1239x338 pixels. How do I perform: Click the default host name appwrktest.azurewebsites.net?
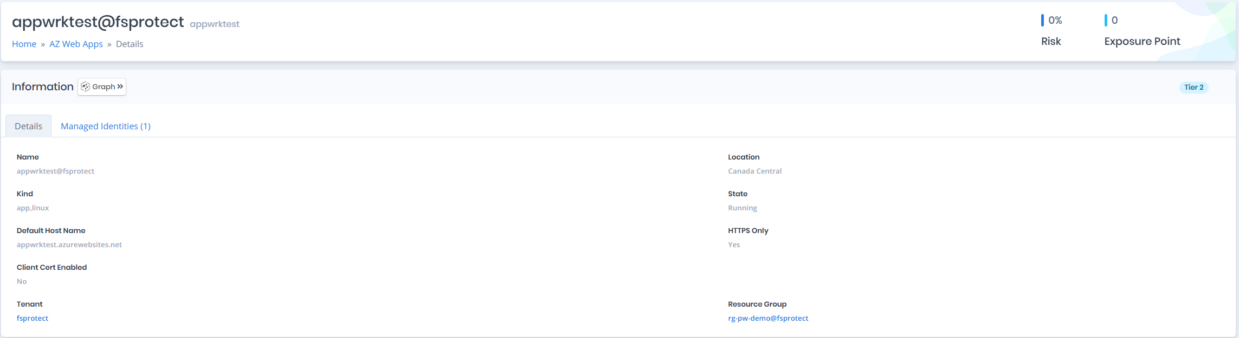[x=69, y=244]
